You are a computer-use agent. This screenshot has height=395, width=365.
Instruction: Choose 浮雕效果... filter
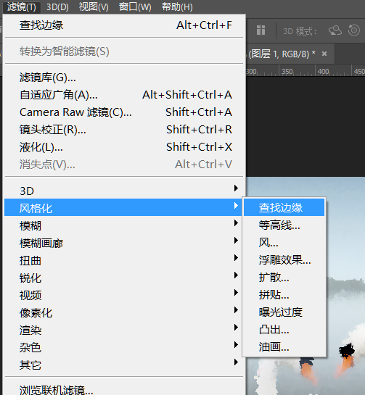point(284,259)
